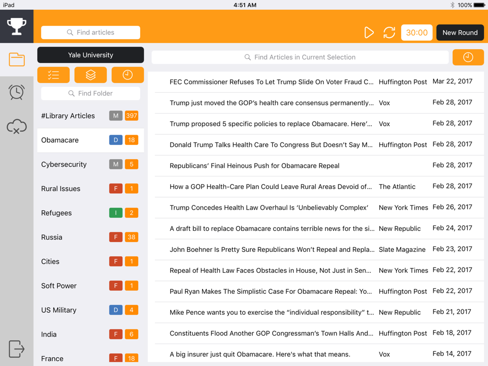Open the alarm clock sidebar icon

coord(17,92)
